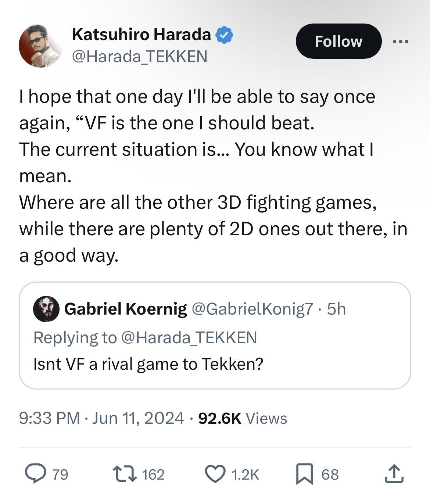Click the Katsuhiro Harada display name
The image size is (430, 491).
pos(141,35)
